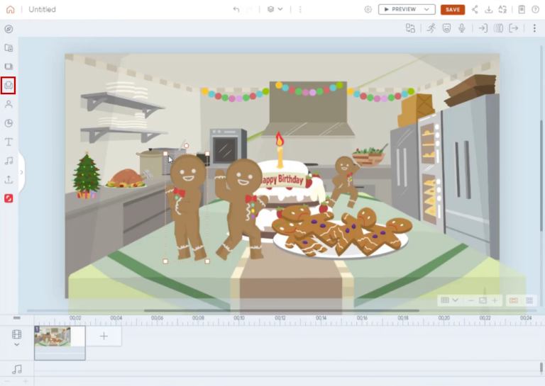
Task: Open the Upload panel icon
Action: tap(9, 179)
